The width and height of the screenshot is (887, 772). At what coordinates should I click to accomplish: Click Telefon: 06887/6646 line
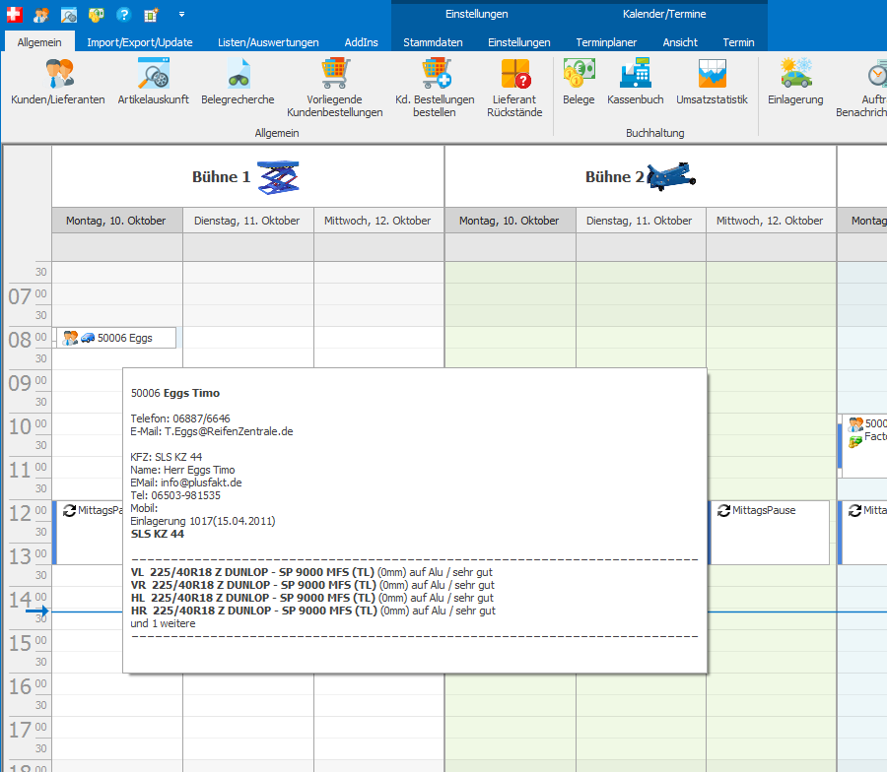(180, 418)
